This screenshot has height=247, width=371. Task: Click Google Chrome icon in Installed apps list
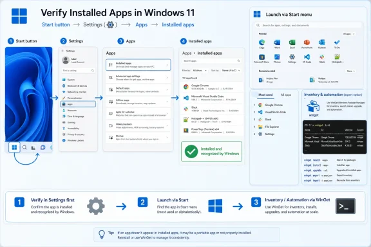point(186,87)
